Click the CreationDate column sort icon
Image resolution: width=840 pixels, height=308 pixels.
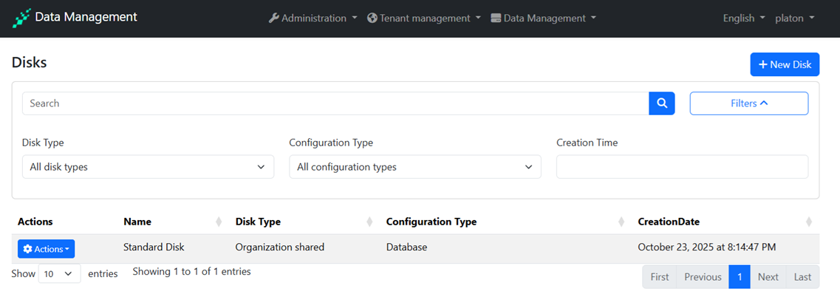[809, 222]
